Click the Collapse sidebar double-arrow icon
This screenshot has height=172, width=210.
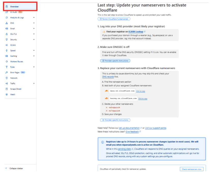(6, 168)
